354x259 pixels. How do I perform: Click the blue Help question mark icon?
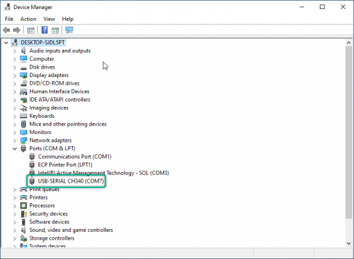45,30
